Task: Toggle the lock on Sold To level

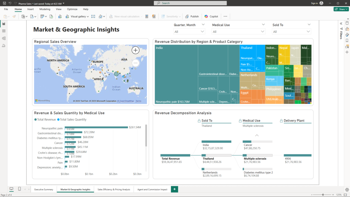Action: click(x=199, y=121)
